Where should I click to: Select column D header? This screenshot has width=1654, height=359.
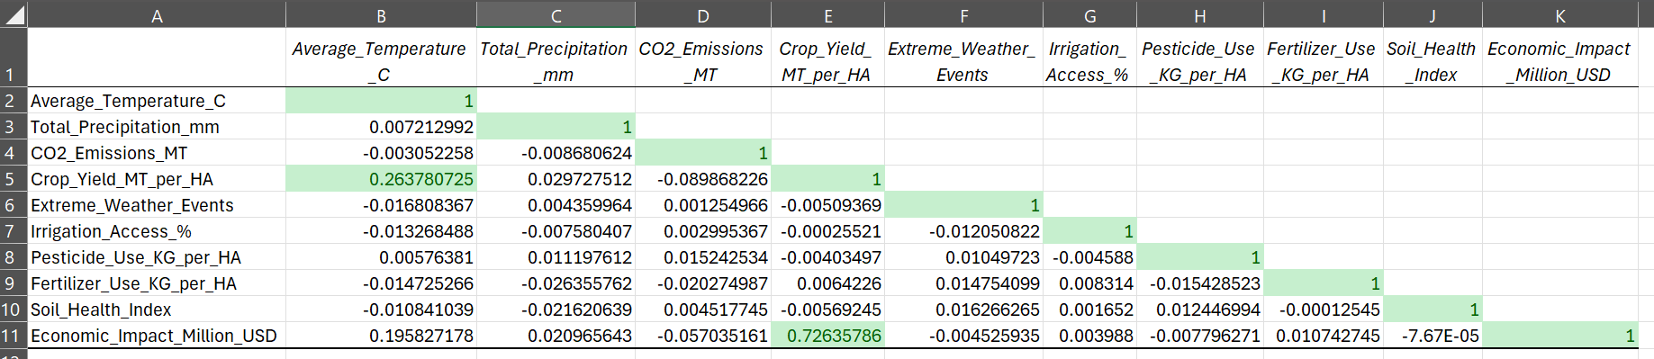click(x=703, y=15)
